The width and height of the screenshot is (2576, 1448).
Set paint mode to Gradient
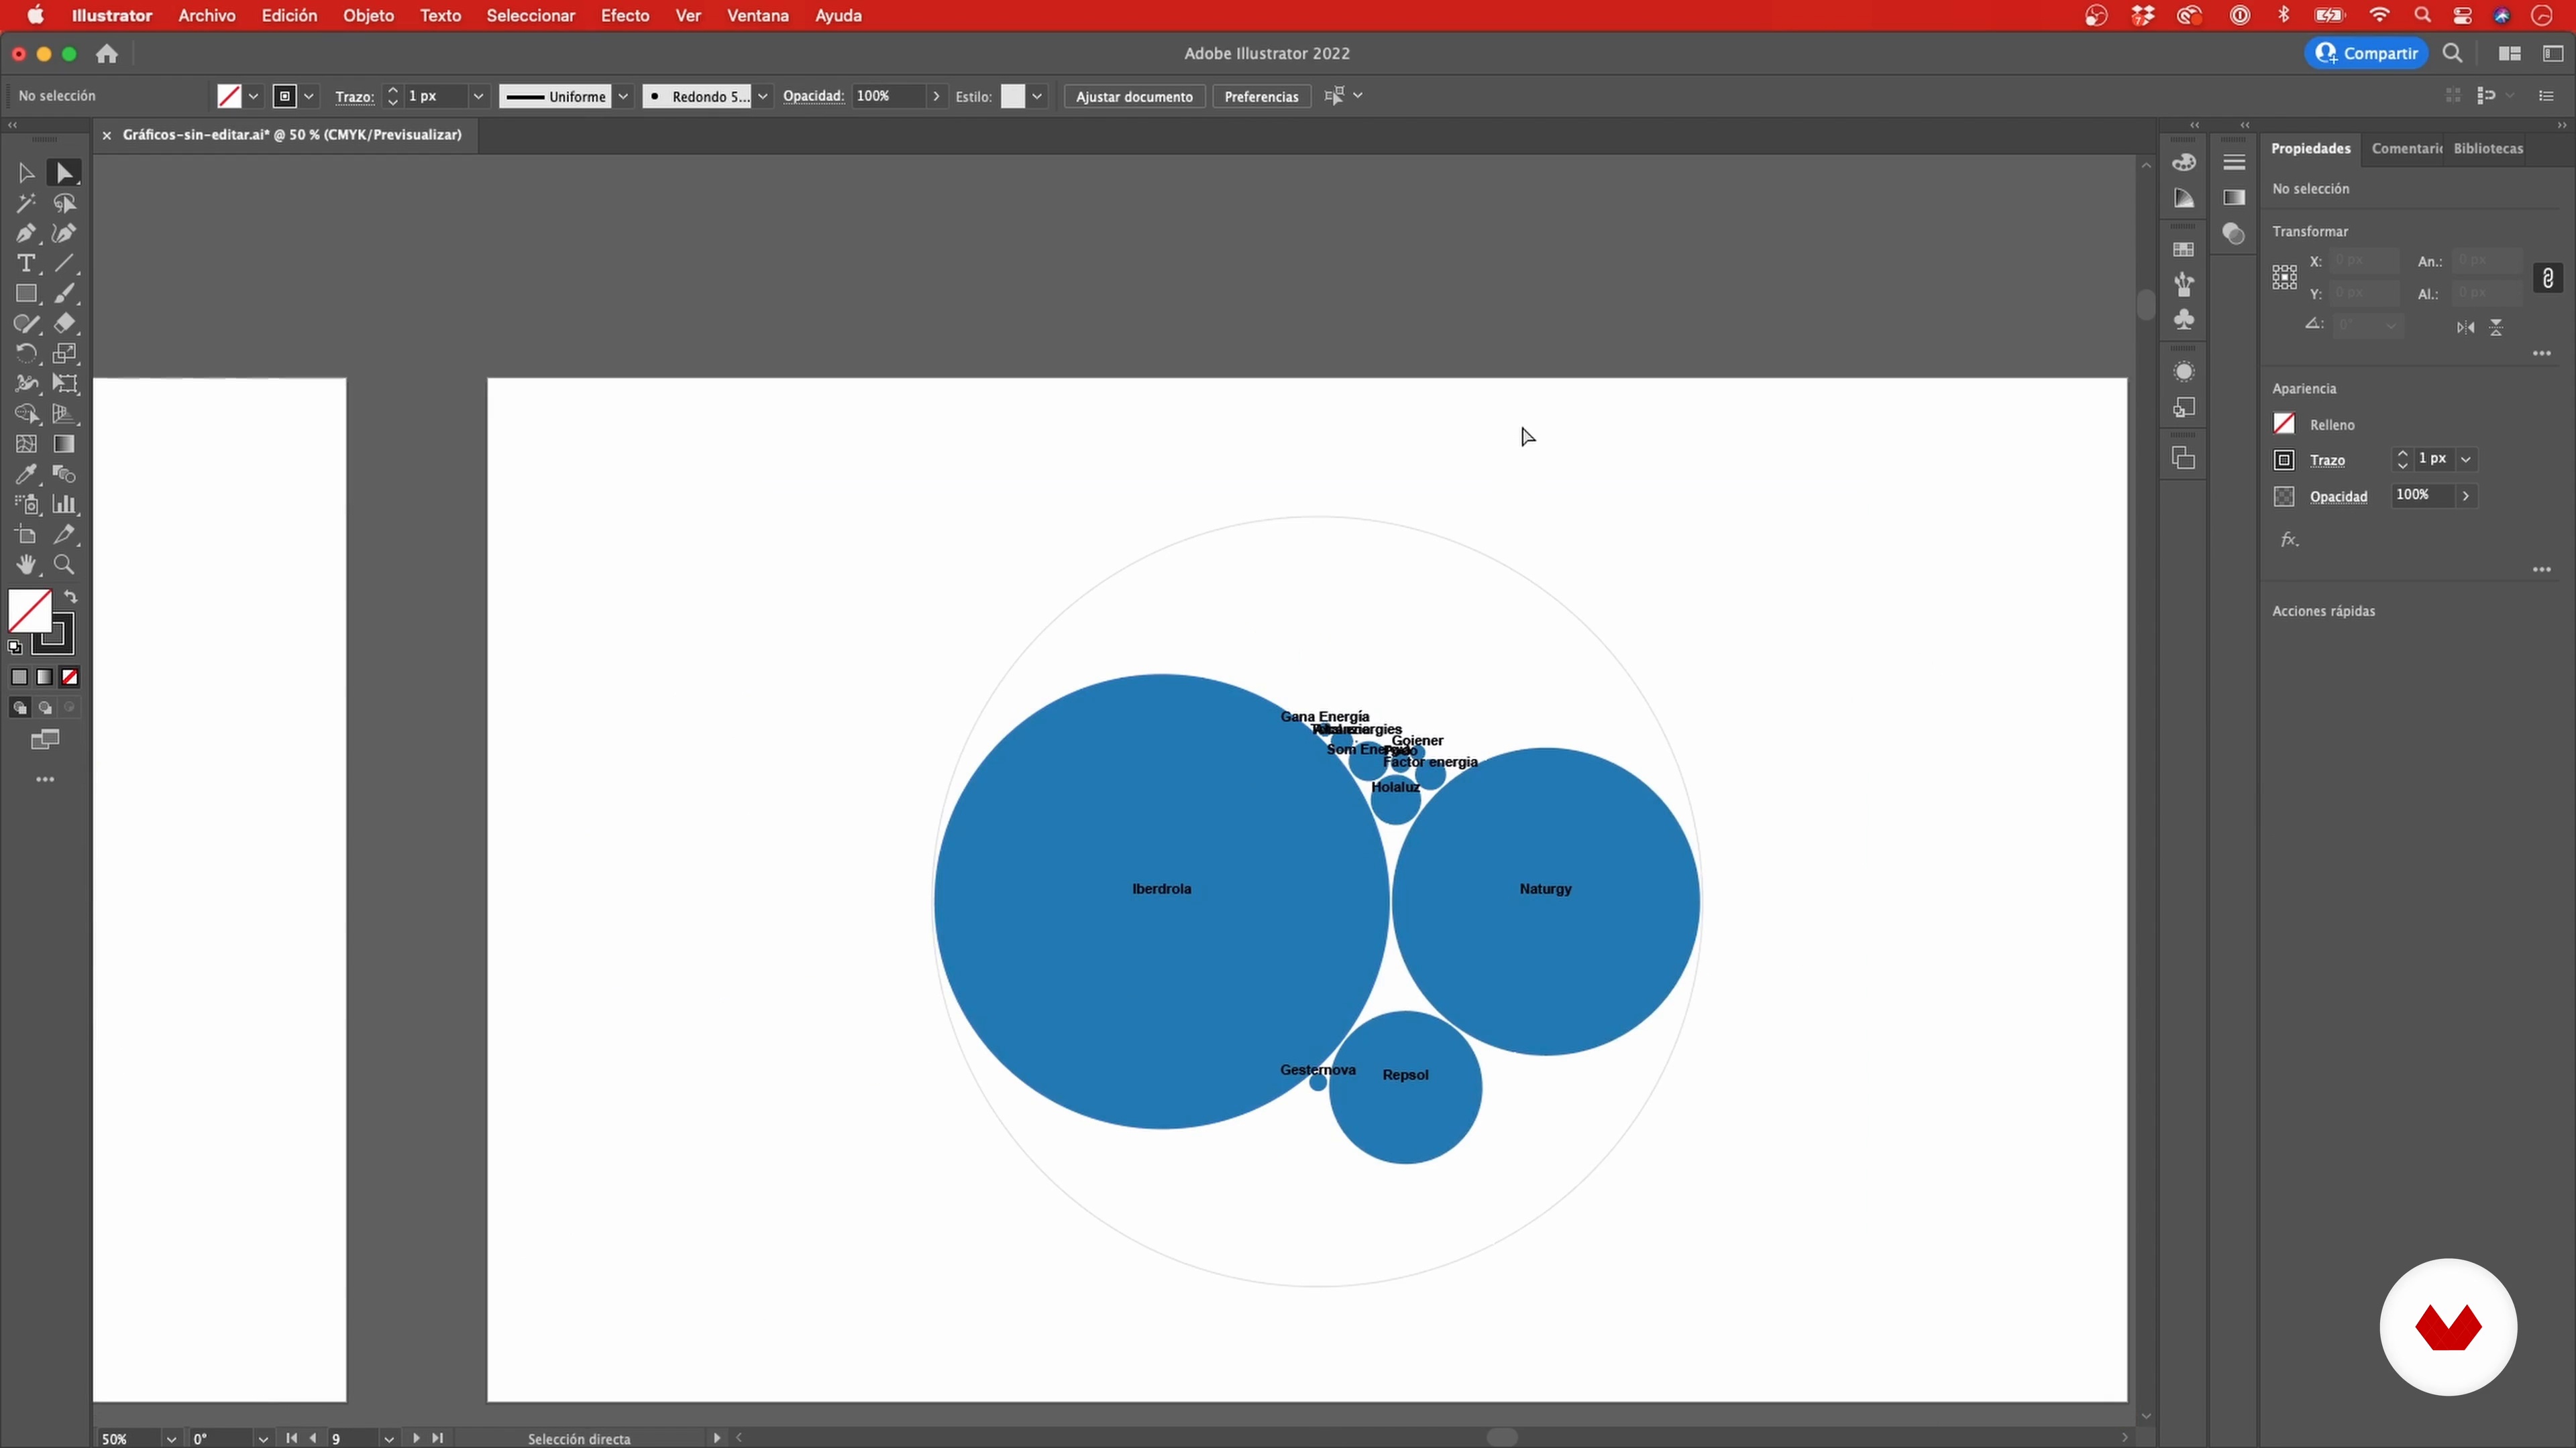tap(44, 678)
